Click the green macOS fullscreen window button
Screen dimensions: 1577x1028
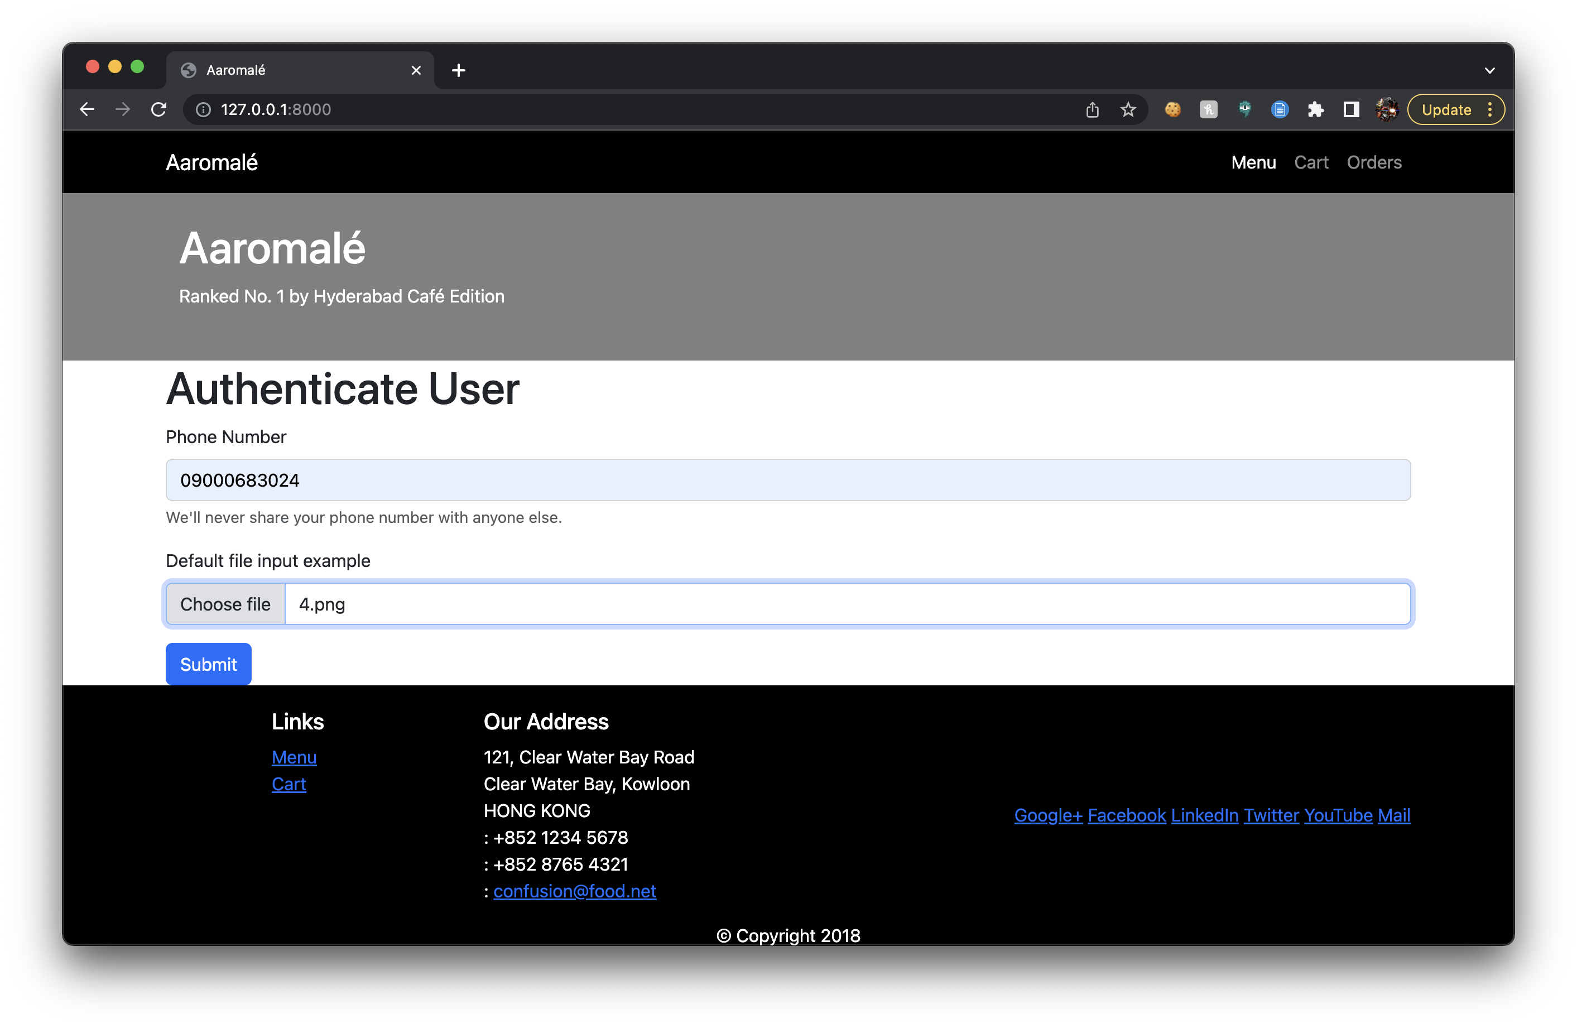[137, 66]
